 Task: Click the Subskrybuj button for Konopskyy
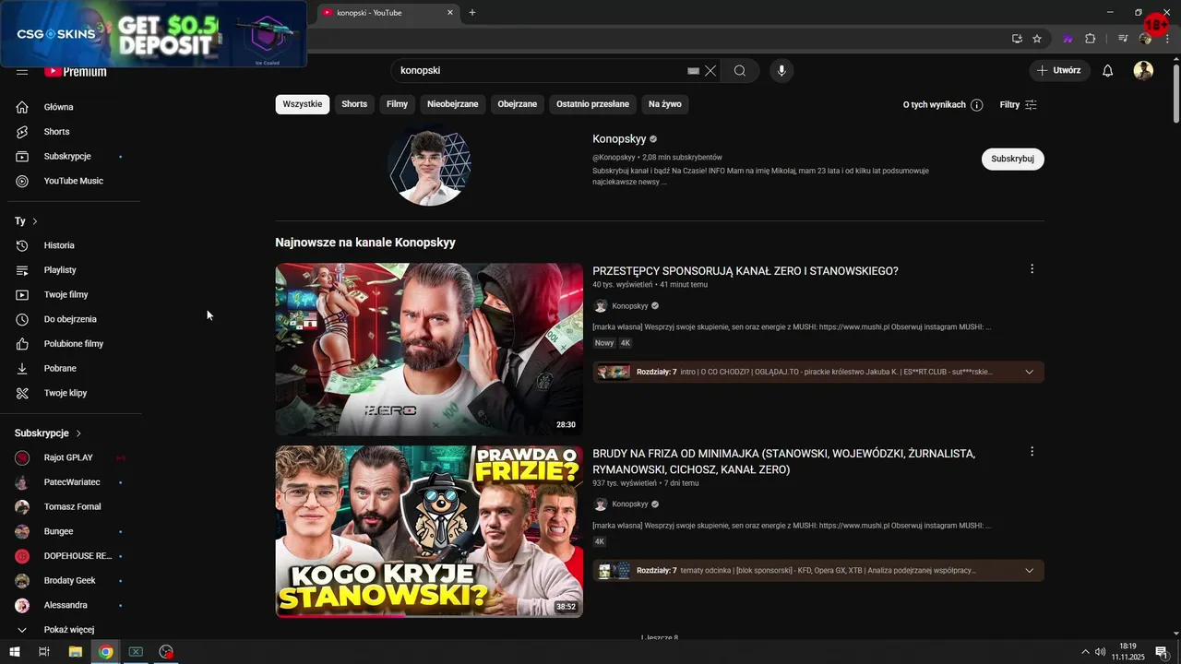[1012, 159]
